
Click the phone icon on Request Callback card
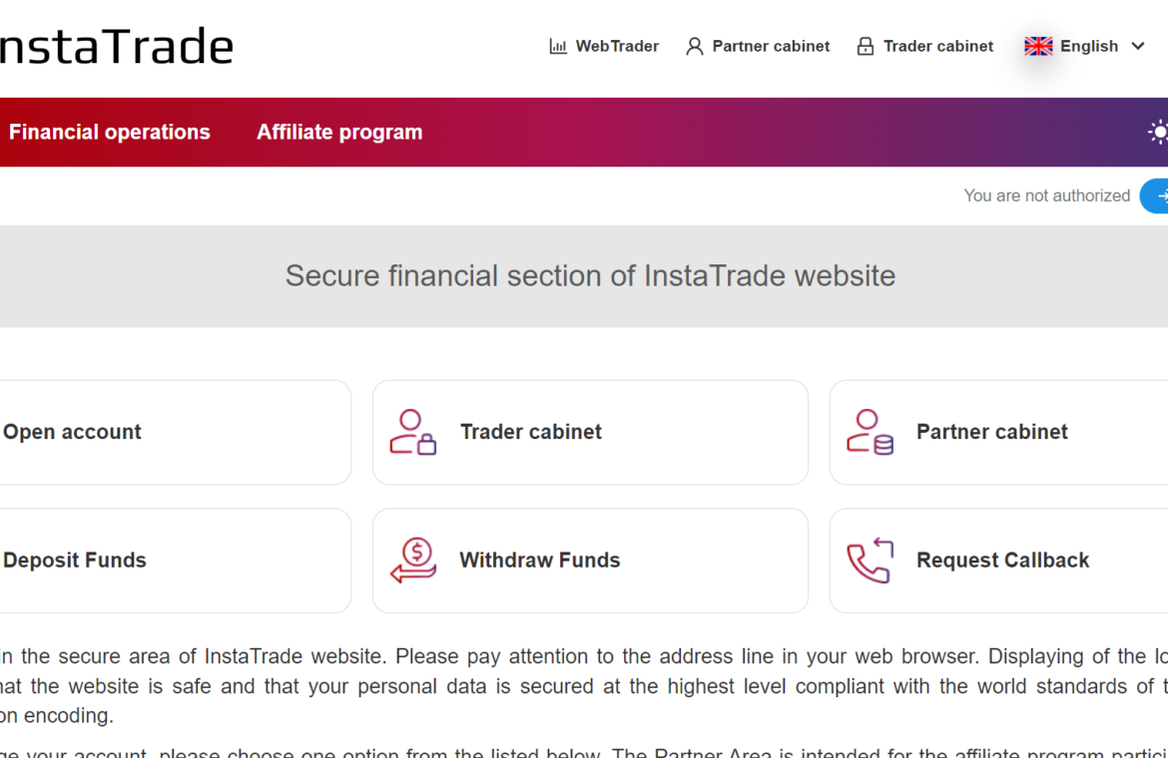click(x=870, y=560)
